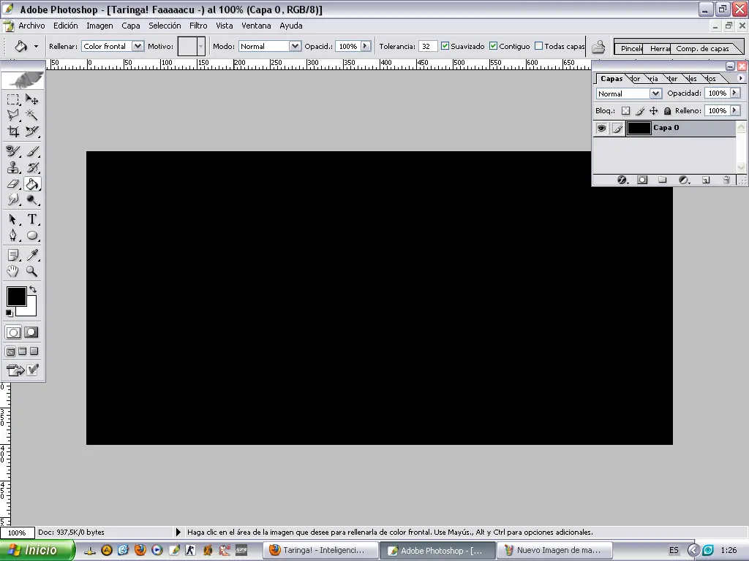The height and width of the screenshot is (561, 749).
Task: Enable the Todas capas checkbox
Action: [538, 46]
